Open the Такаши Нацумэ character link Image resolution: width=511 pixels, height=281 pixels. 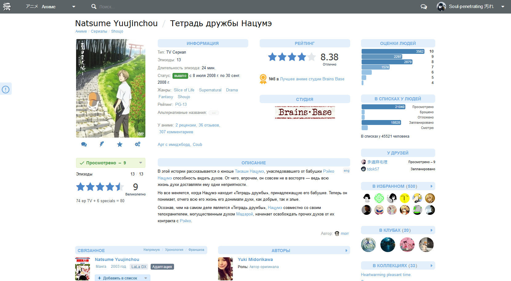[x=249, y=171]
